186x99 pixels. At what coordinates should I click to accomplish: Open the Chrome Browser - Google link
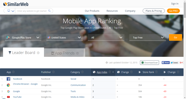[x=25, y=84]
